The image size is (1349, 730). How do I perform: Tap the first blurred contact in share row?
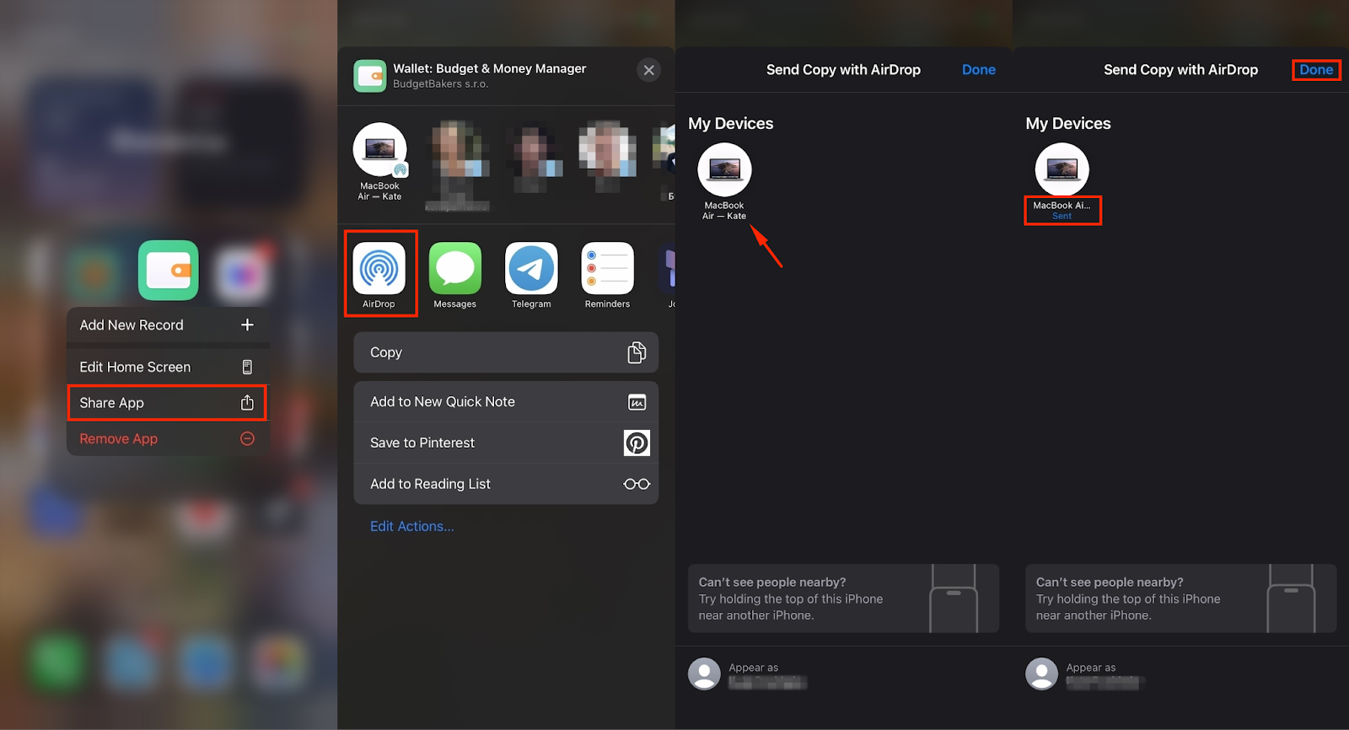point(458,164)
